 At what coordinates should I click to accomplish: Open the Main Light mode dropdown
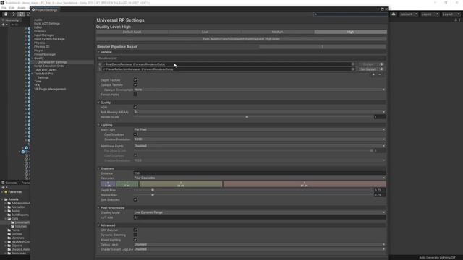[x=260, y=129]
